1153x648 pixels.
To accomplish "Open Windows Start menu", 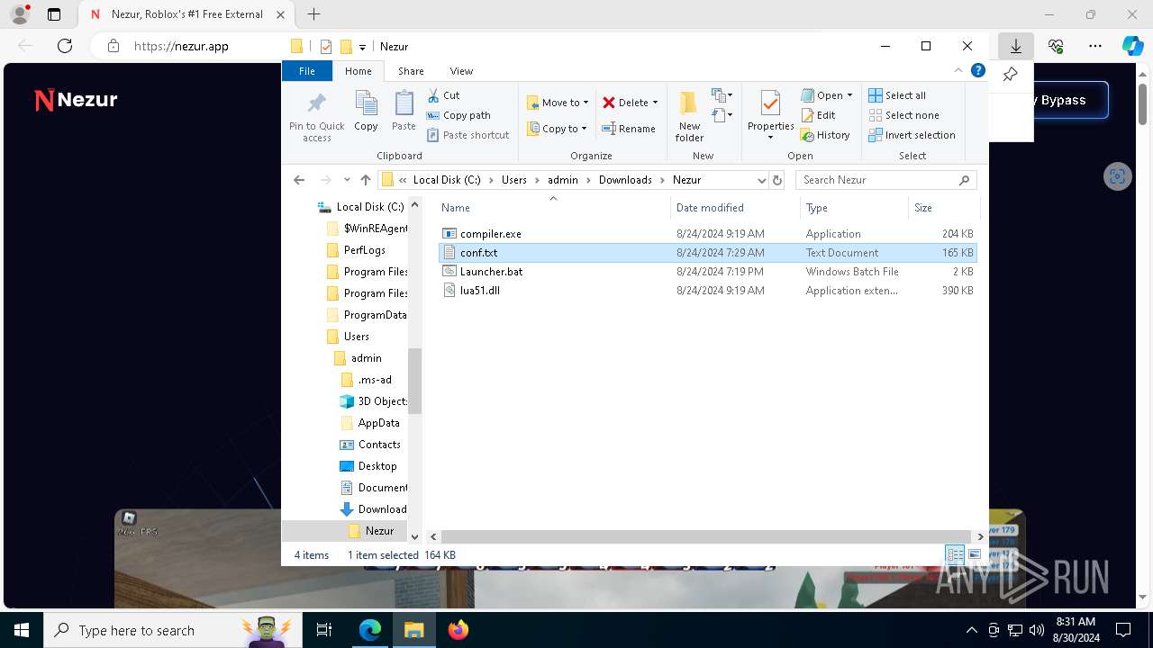I will pyautogui.click(x=22, y=630).
